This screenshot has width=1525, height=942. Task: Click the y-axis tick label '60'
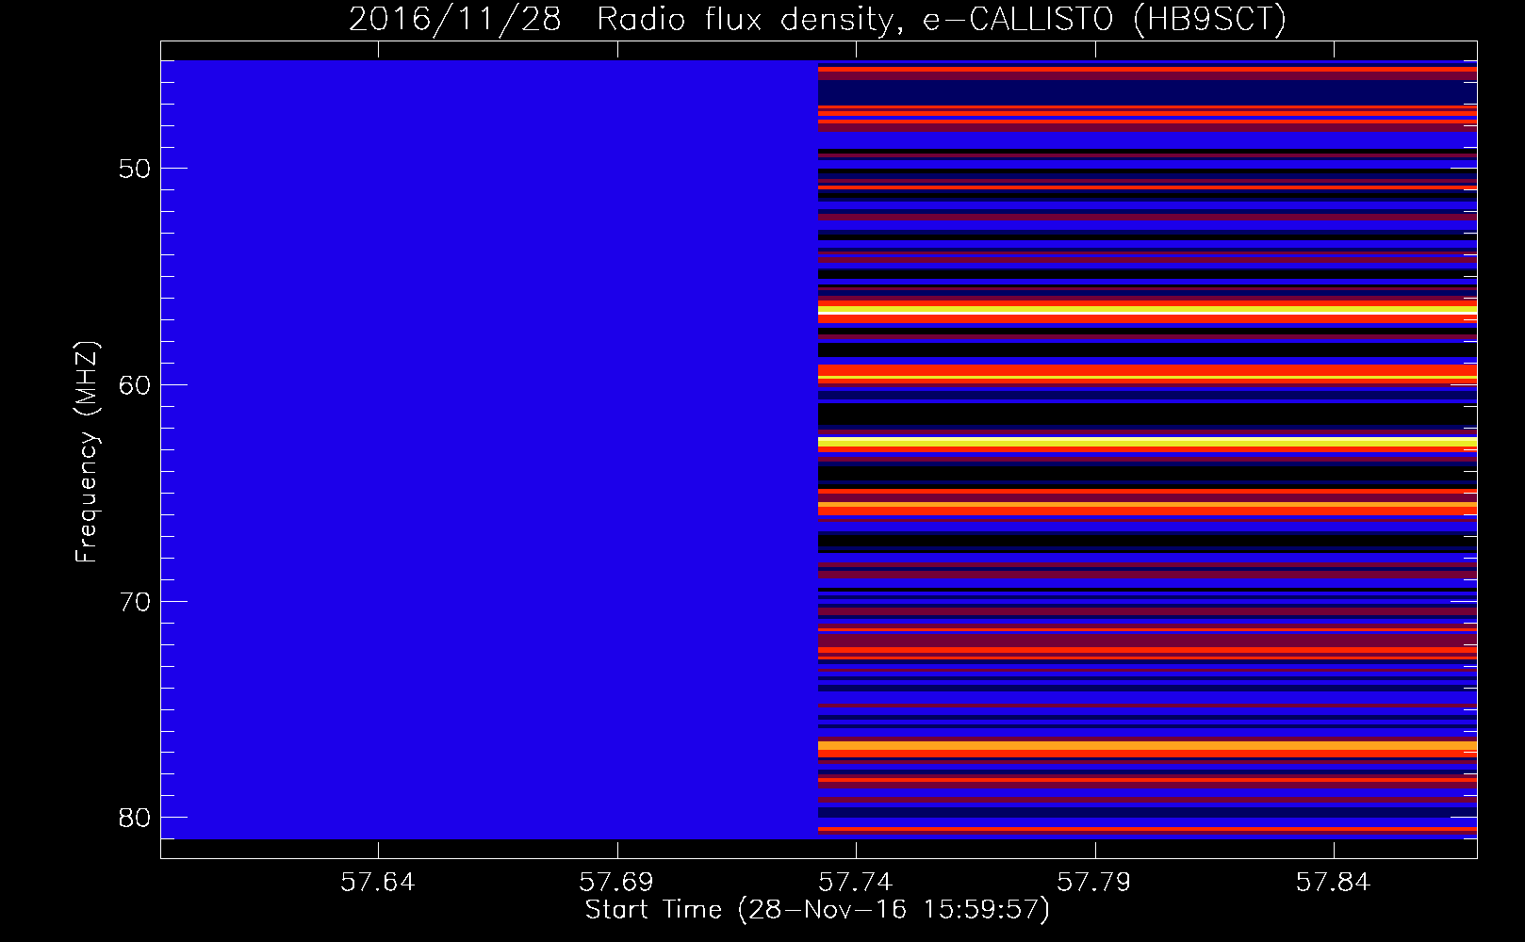[x=135, y=385]
